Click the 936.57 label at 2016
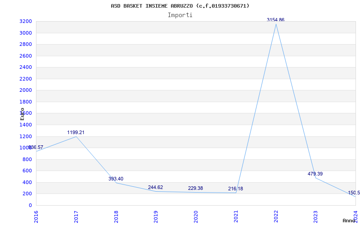This screenshot has width=360, height=225. 36,148
